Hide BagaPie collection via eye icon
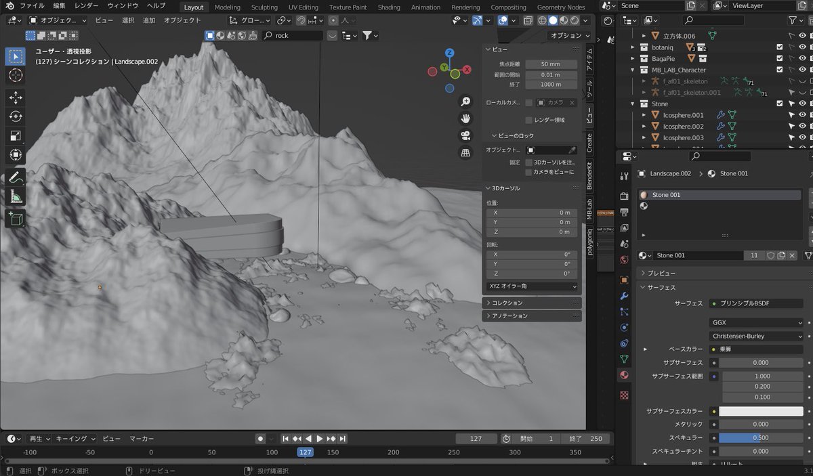 click(x=803, y=59)
